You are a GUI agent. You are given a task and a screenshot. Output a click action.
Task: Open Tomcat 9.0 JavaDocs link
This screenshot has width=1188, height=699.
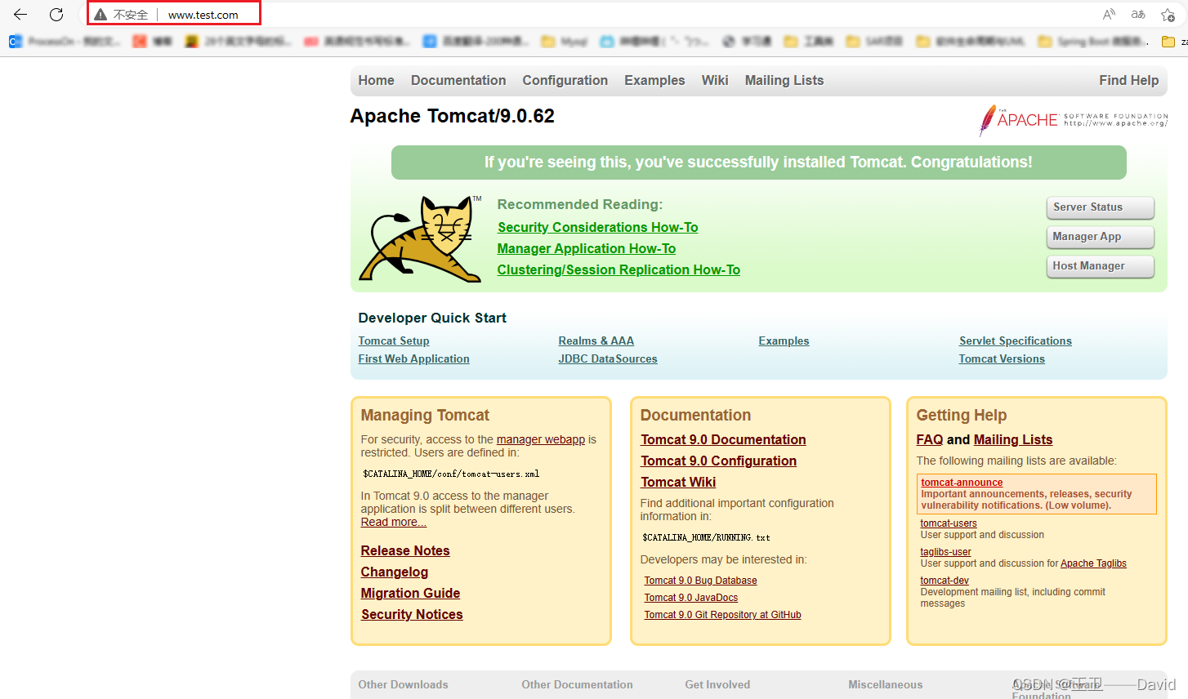[690, 598]
